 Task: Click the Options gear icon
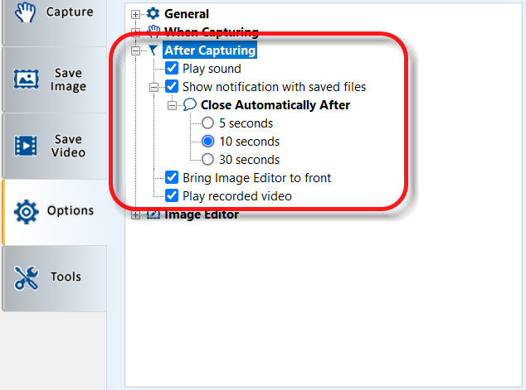27,211
